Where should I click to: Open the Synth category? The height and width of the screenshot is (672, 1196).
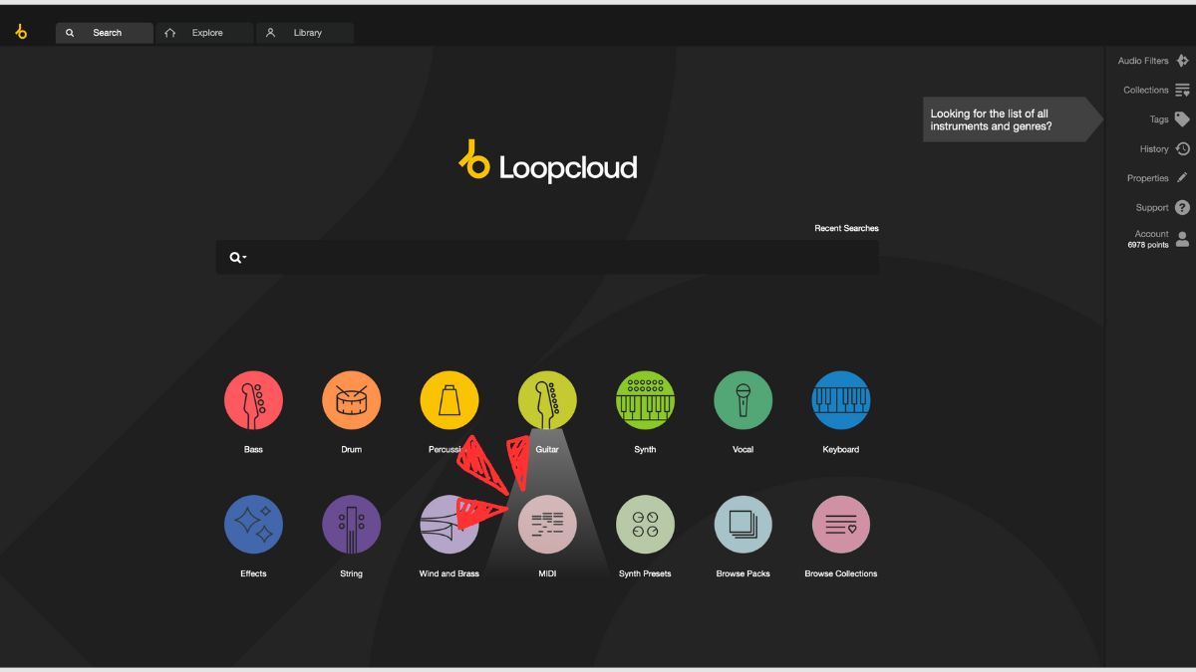point(645,399)
